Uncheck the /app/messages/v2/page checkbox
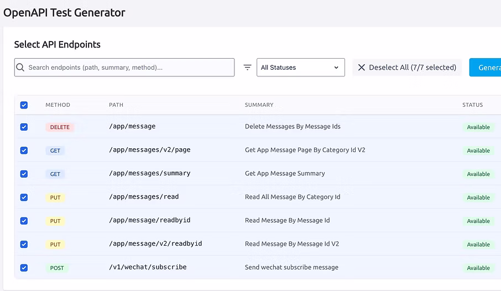The width and height of the screenshot is (501, 291). tap(24, 150)
